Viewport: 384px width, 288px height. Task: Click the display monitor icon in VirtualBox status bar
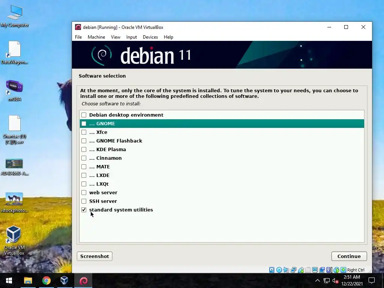pyautogui.click(x=315, y=270)
